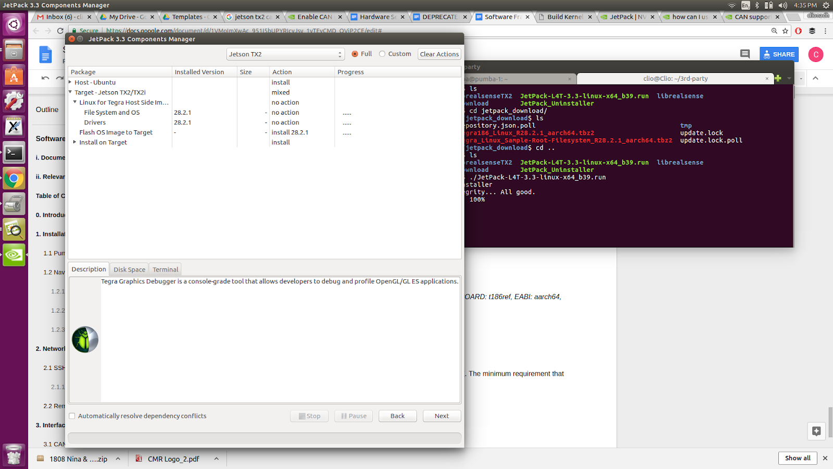Screen dimensions: 833x469
Task: Close the Chrome downloads bar
Action: (x=825, y=458)
